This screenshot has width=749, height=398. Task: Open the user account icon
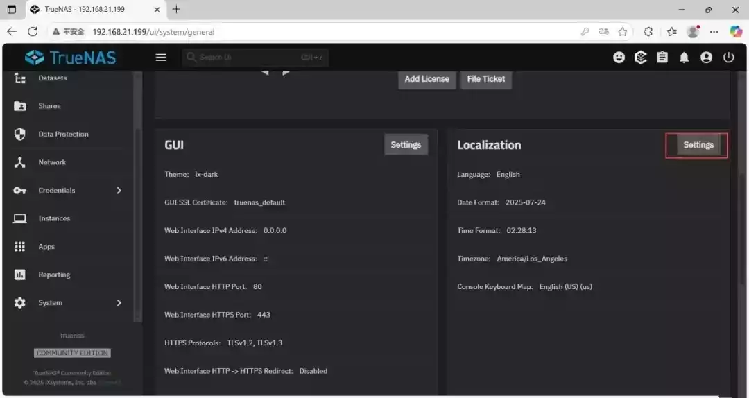(x=706, y=58)
